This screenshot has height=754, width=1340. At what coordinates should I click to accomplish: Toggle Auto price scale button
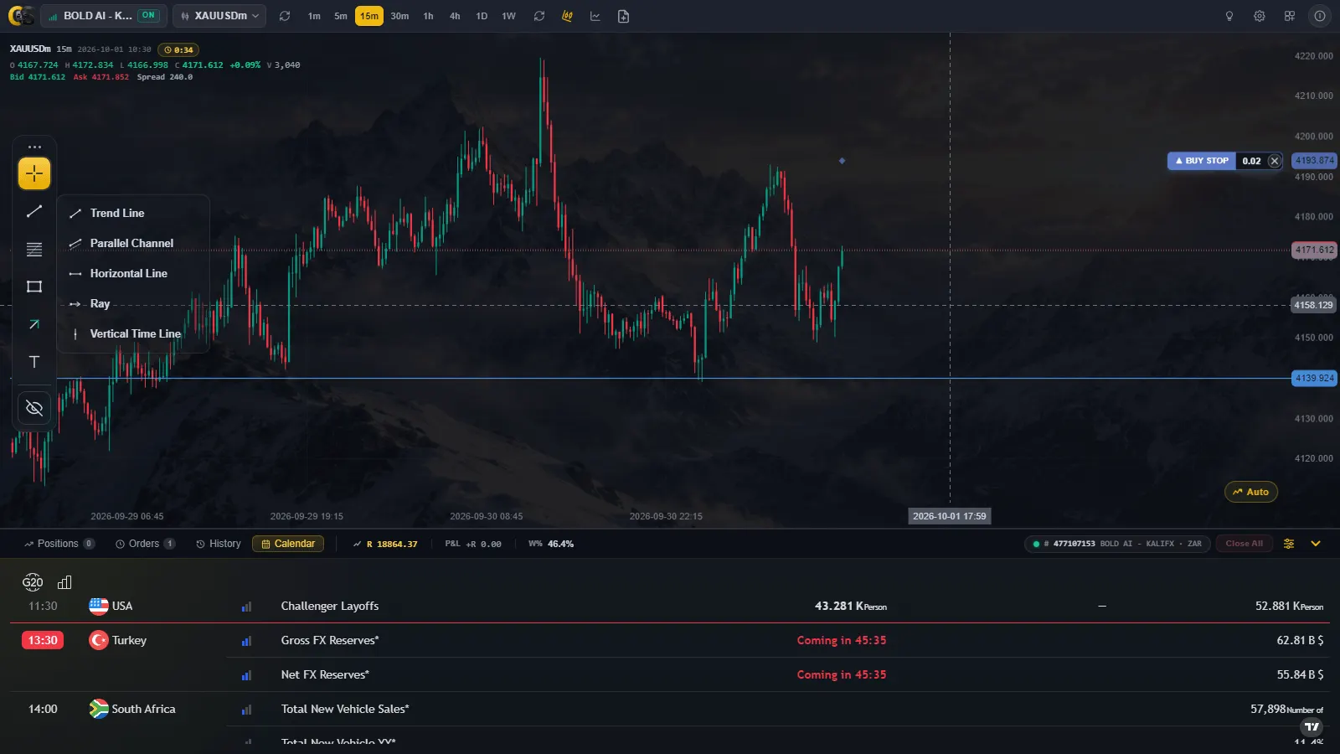(x=1251, y=492)
